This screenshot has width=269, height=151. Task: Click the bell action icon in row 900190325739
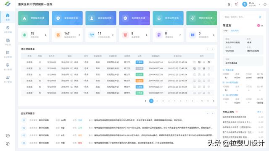pos(204,75)
